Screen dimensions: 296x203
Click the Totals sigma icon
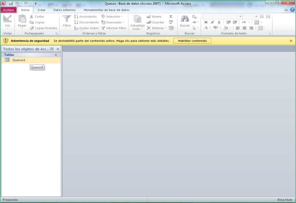click(x=171, y=17)
